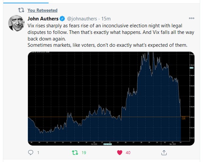This screenshot has width=203, height=162.
Task: Click the light-blue value marker on chart's right axis
Action: coord(192,68)
